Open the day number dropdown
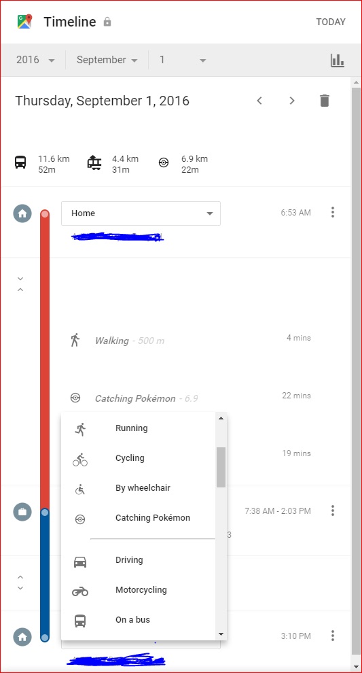This screenshot has width=362, height=673. (183, 60)
